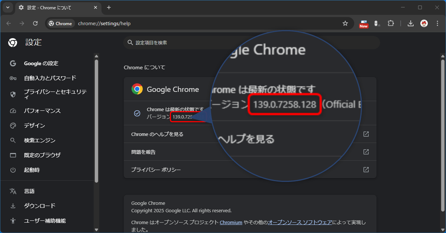Go forward using the forward arrow
446x233 pixels.
click(22, 23)
